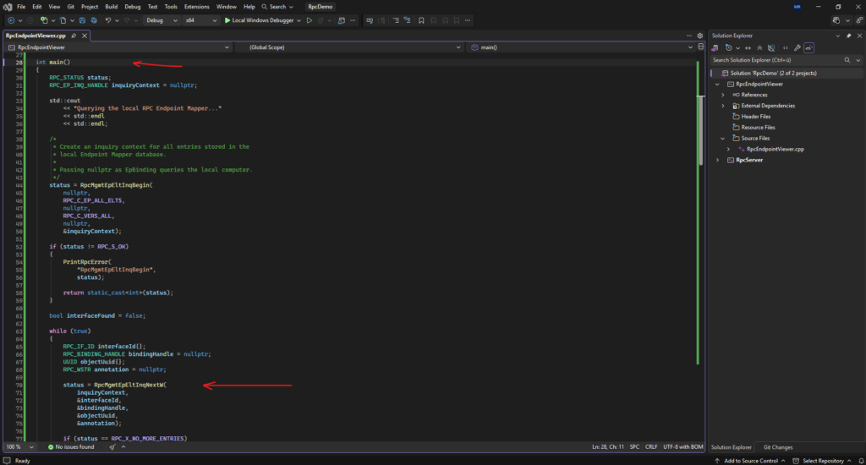Select the Header Files folder in tree
Viewport: 866px width, 465px height.
(755, 117)
